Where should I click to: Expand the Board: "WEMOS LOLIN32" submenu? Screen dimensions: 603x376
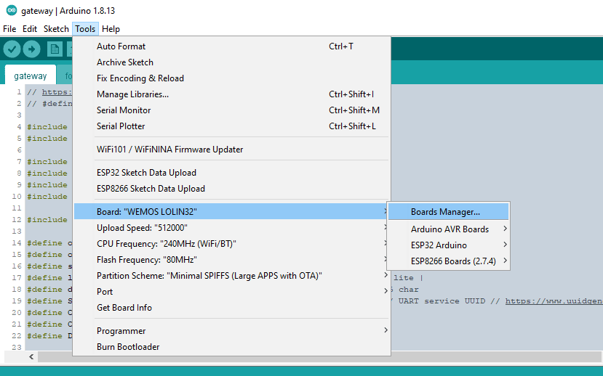point(232,212)
